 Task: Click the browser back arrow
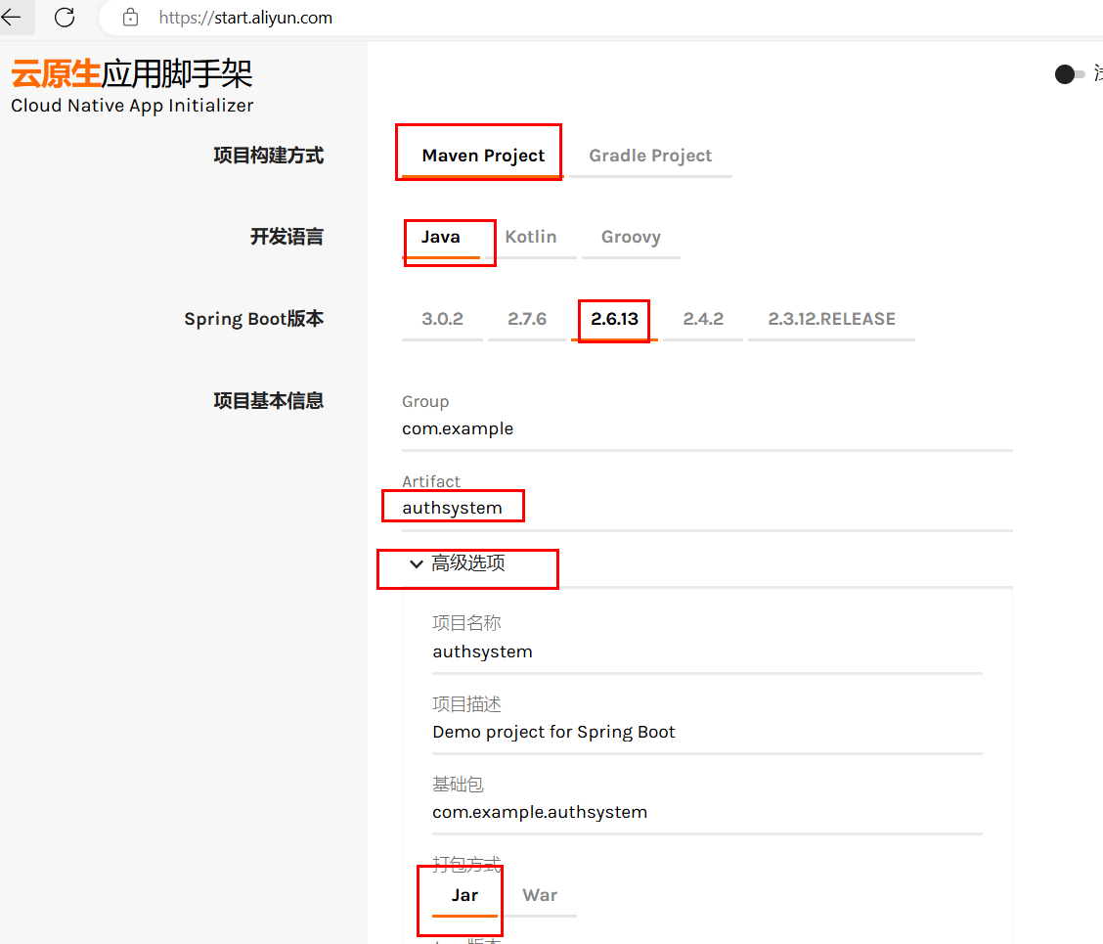(12, 17)
